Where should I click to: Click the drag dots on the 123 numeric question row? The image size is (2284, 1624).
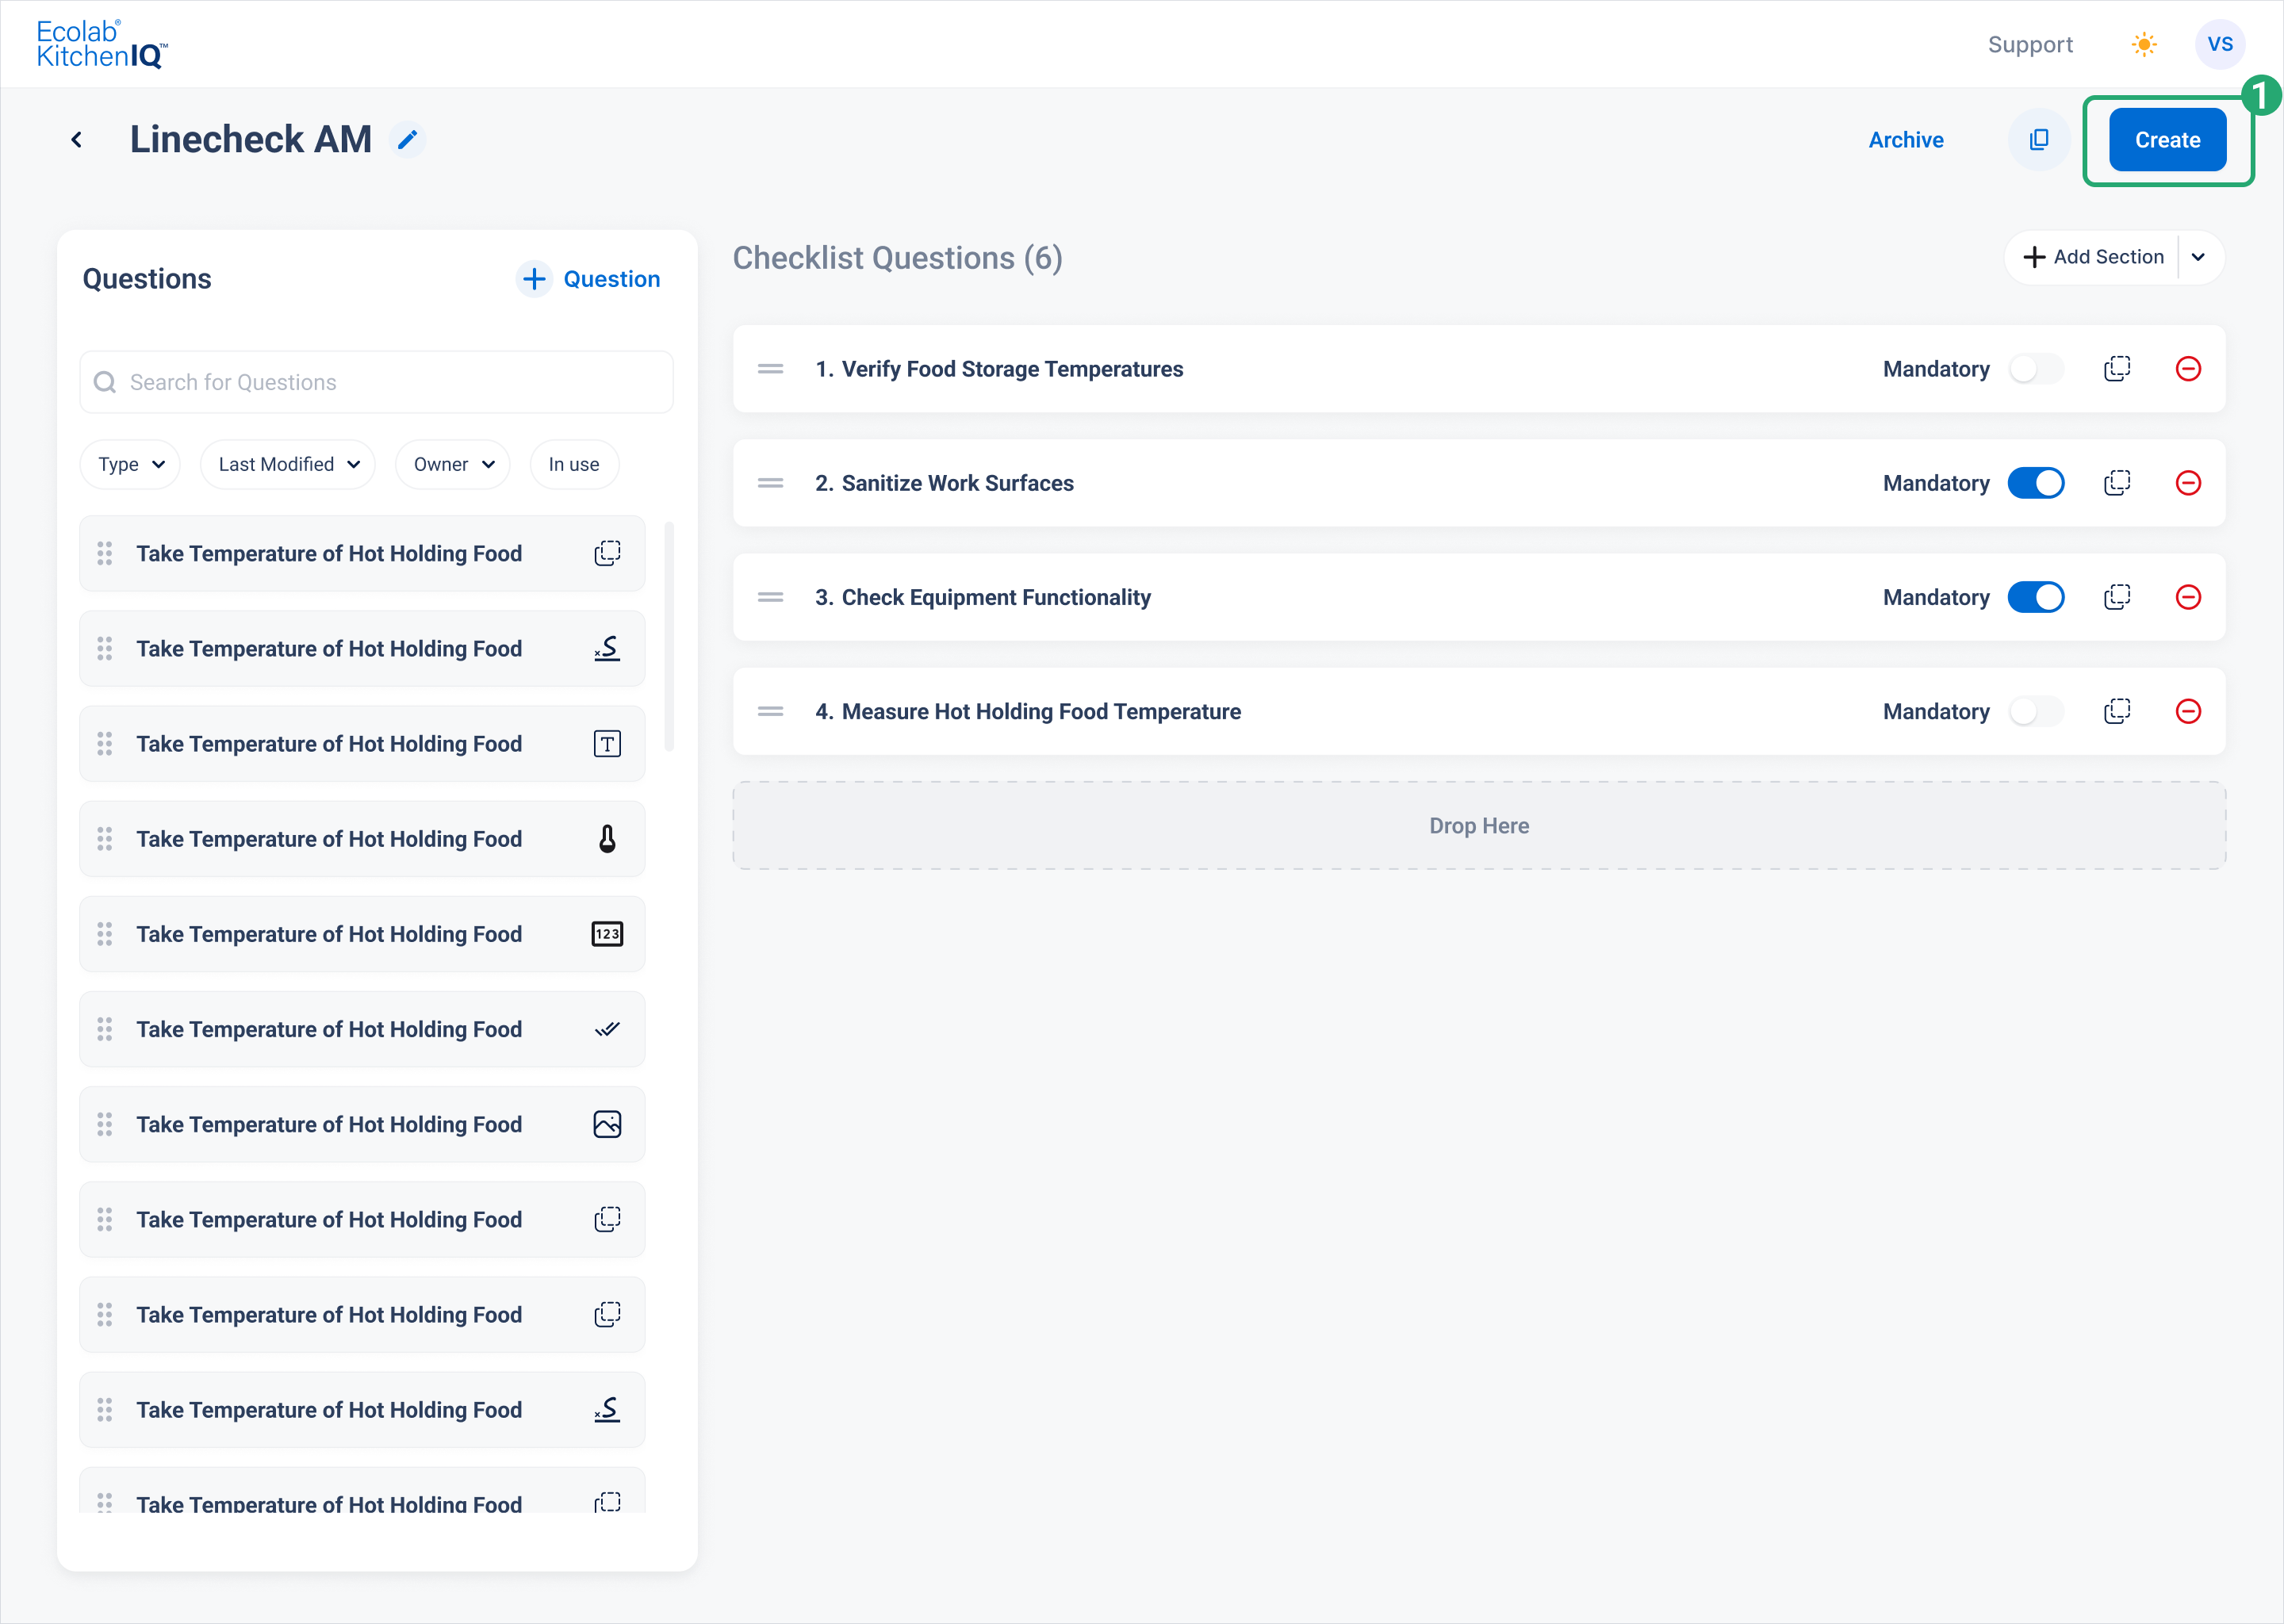[x=105, y=934]
